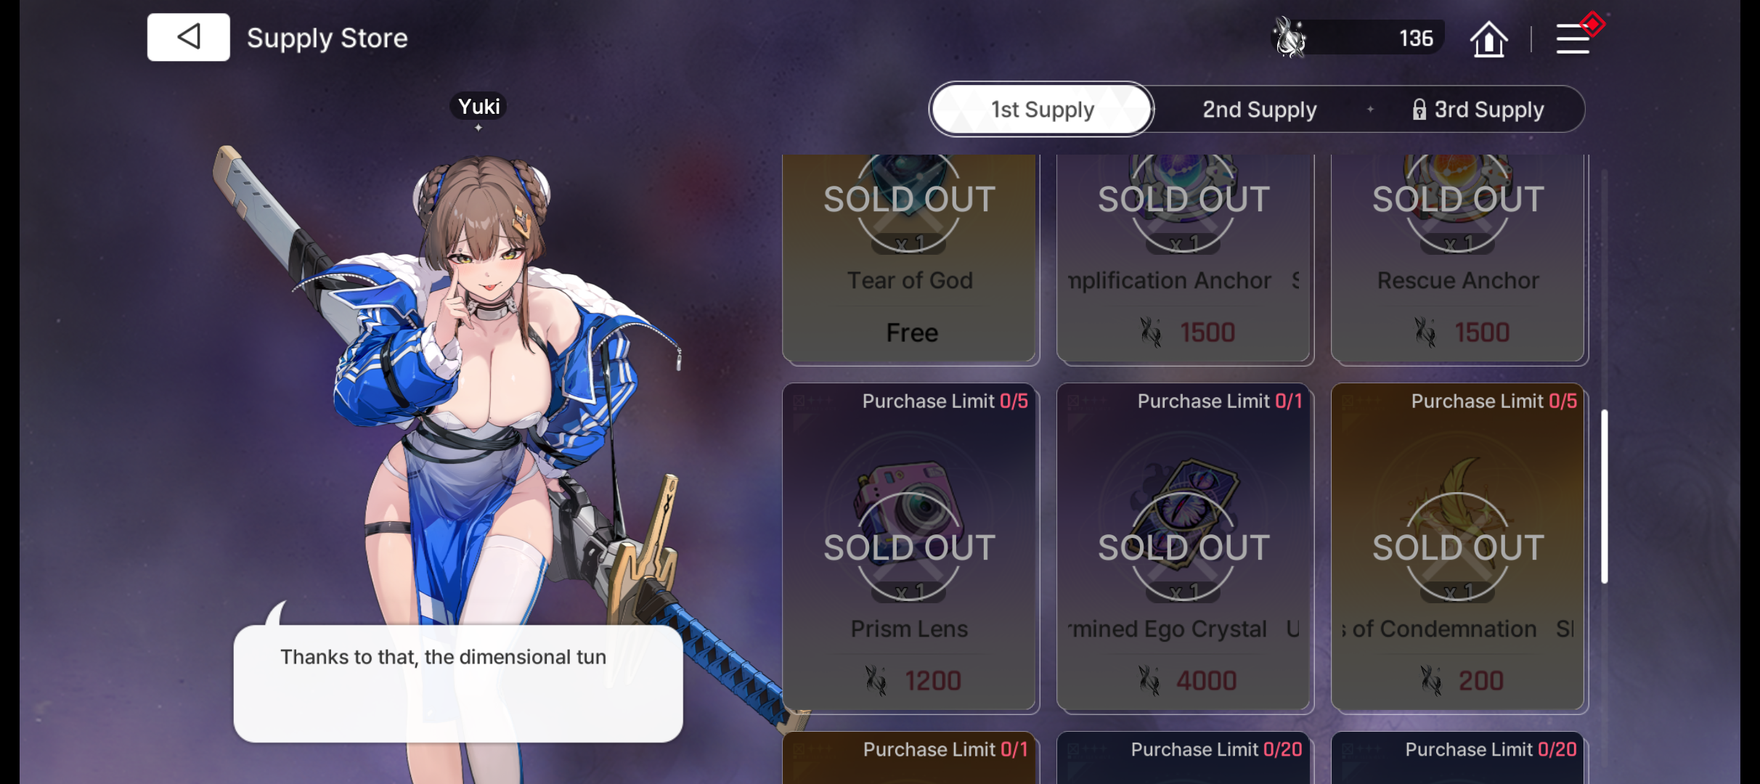Go to the home screen icon
The height and width of the screenshot is (784, 1760).
1488,38
